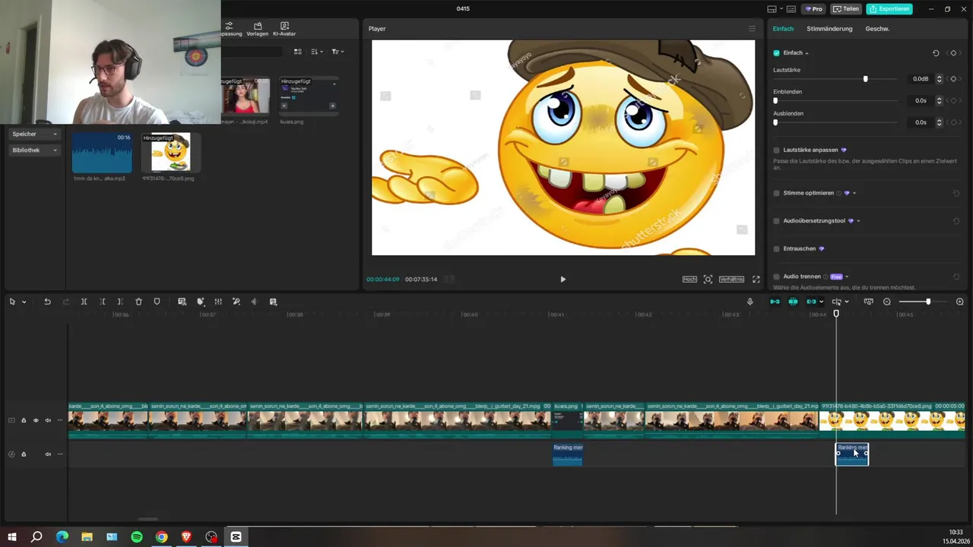973x547 pixels.
Task: Open audio track more options menu
Action: pos(60,454)
